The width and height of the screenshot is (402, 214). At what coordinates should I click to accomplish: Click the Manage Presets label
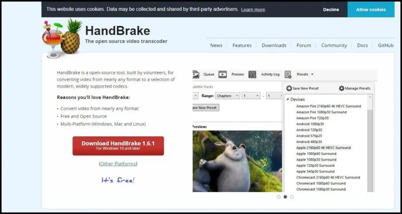[358, 88]
